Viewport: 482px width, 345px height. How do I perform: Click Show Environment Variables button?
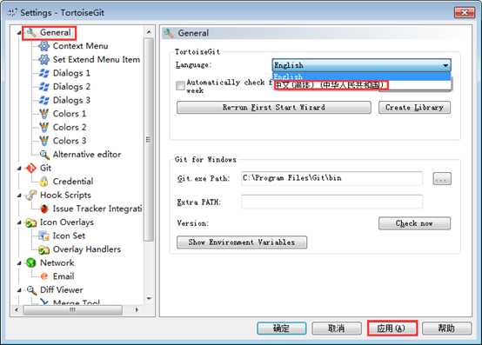[x=242, y=242]
